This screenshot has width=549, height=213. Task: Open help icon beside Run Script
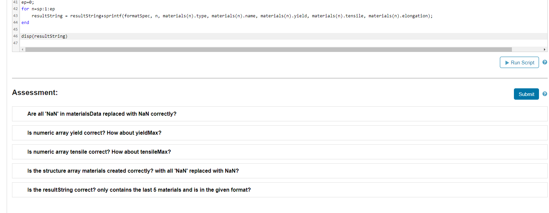pyautogui.click(x=545, y=62)
